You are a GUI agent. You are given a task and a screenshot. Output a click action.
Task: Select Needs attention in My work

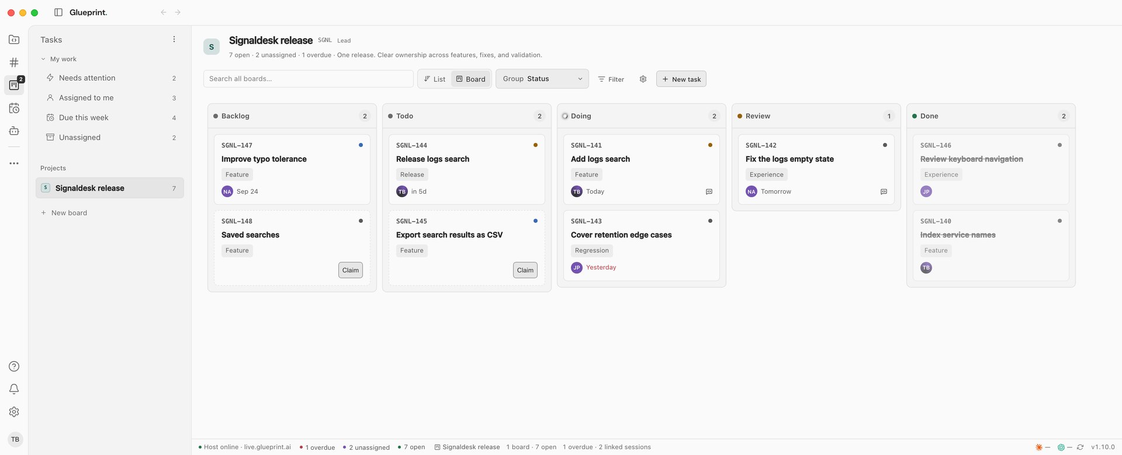pyautogui.click(x=110, y=78)
